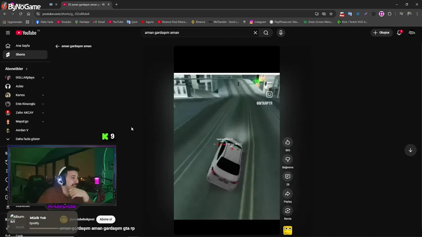Open the media control icon in toolbar
Screen dimensions: 422x237
click(401, 14)
